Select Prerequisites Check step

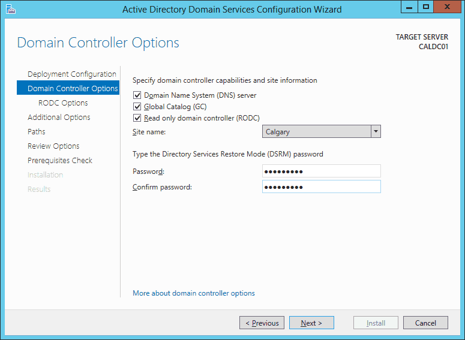tap(60, 160)
